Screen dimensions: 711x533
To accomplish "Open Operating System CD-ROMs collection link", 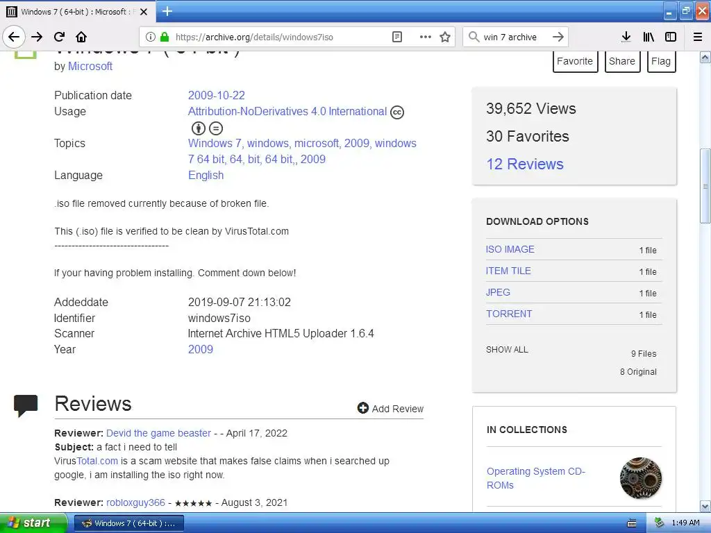I will click(536, 478).
